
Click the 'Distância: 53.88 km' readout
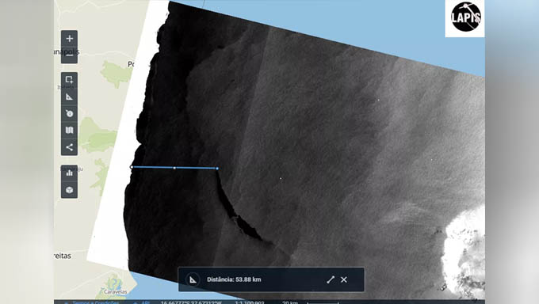[234, 279]
